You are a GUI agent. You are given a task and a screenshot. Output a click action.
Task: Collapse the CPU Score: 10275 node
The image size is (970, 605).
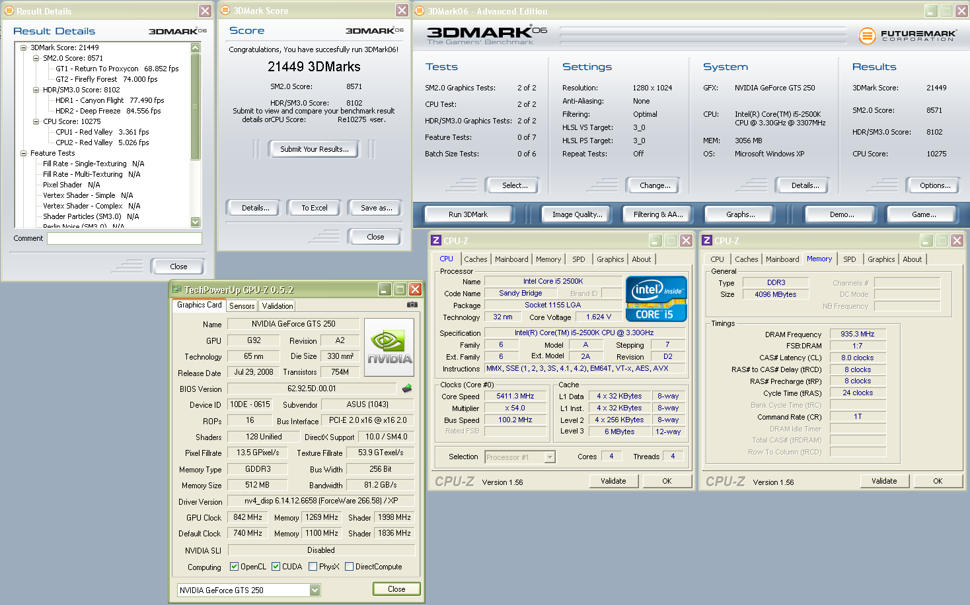[x=36, y=121]
